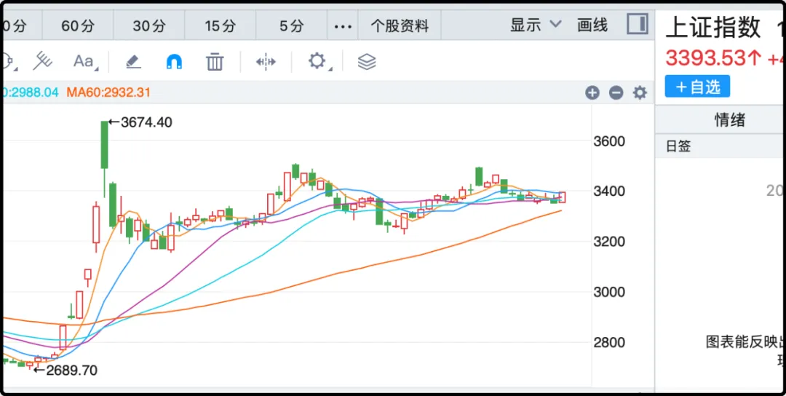
Task: Open the 个股资料 stock info tab
Action: pyautogui.click(x=400, y=26)
